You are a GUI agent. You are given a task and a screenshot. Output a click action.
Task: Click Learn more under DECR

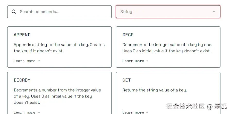(133, 61)
